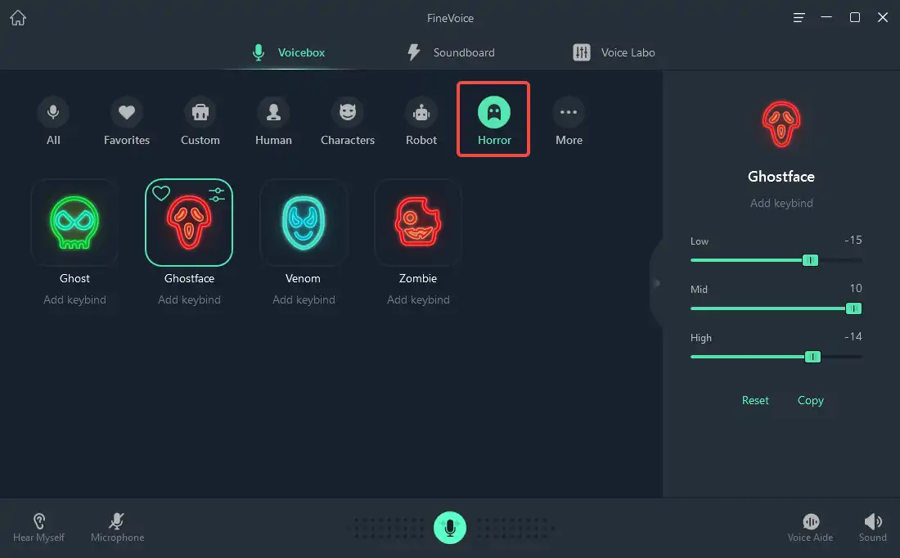Open the hamburger menu in title bar
Image resolution: width=900 pixels, height=558 pixels.
coord(799,18)
